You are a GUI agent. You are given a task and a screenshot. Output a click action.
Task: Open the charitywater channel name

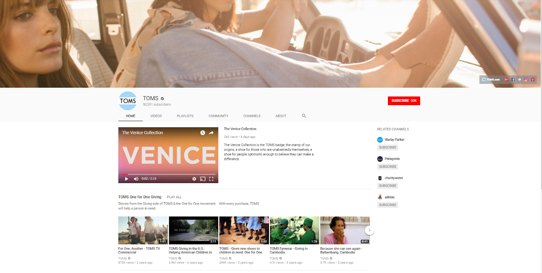coord(394,178)
